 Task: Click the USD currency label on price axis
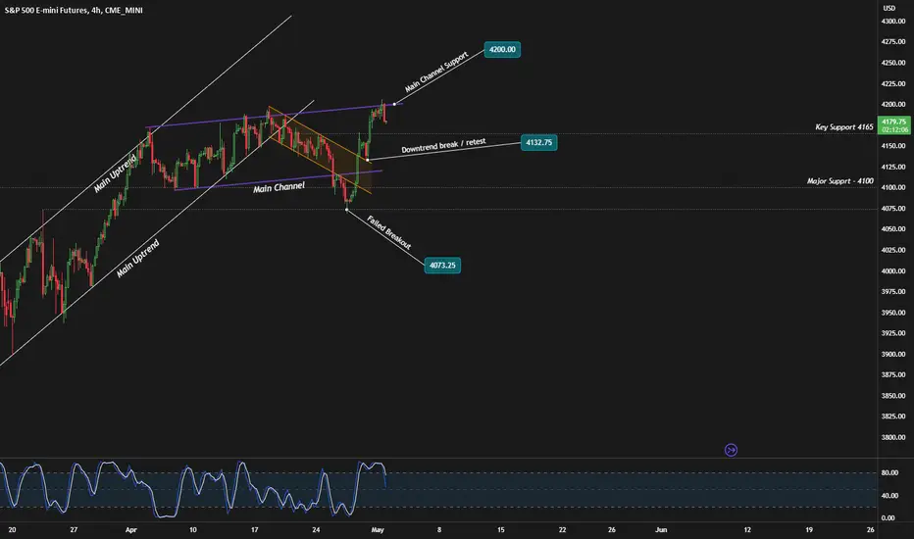(889, 8)
